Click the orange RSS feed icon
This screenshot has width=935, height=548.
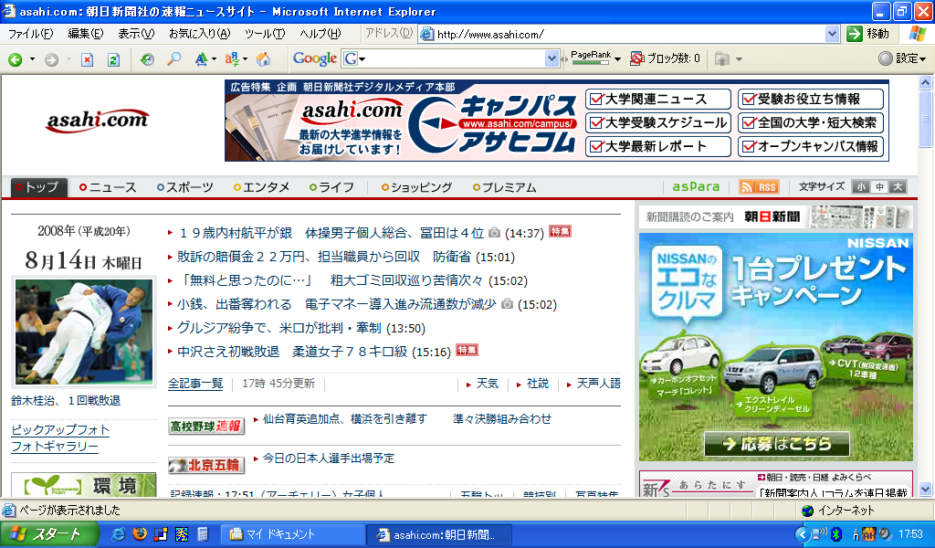pyautogui.click(x=759, y=186)
